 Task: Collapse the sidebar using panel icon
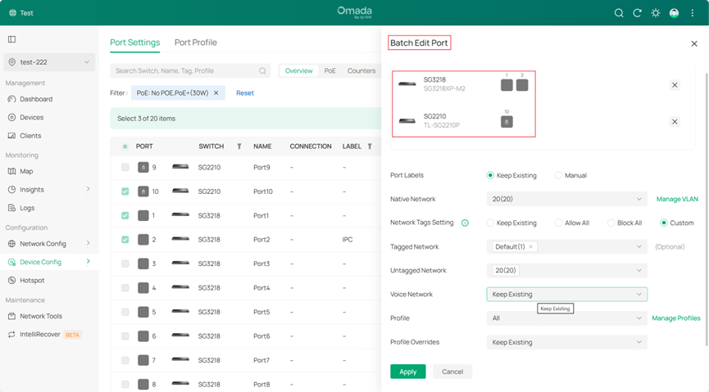pyautogui.click(x=11, y=39)
